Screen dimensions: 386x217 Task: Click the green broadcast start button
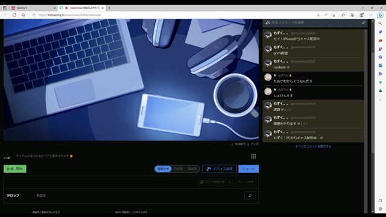[x=14, y=169]
